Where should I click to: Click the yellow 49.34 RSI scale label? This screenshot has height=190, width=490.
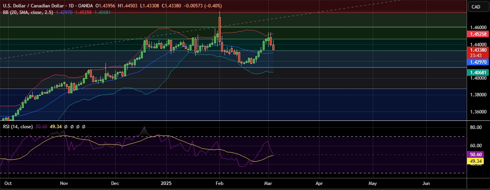click(475, 161)
